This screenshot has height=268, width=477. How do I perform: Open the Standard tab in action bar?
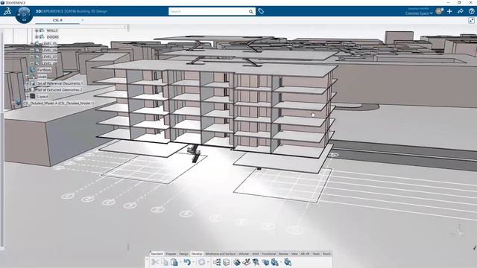[157, 254]
